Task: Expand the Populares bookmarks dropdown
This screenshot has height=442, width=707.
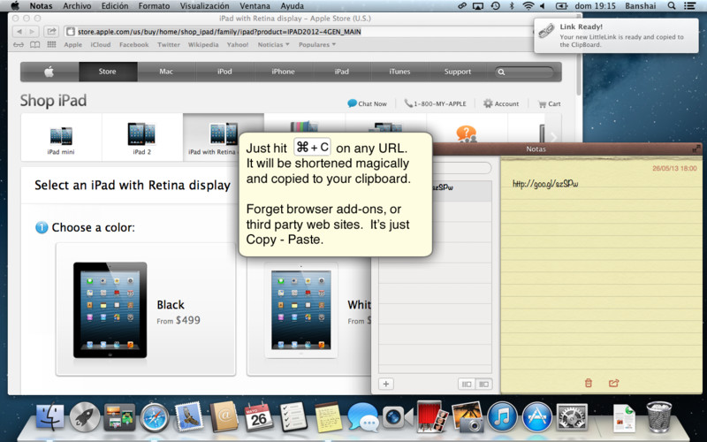Action: pos(317,45)
